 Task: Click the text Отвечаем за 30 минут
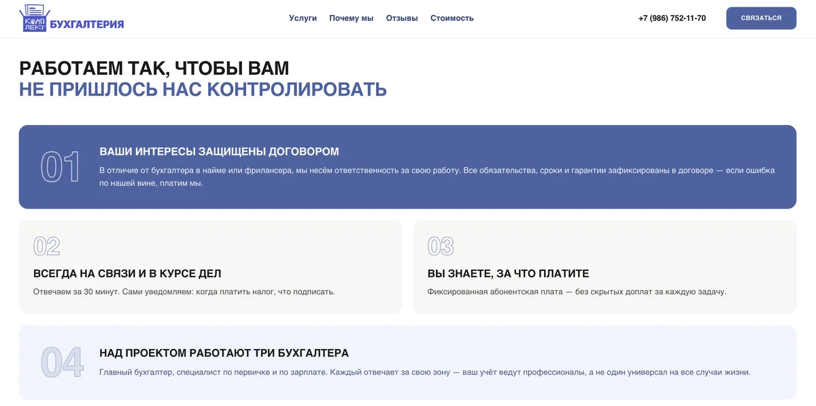click(x=184, y=292)
